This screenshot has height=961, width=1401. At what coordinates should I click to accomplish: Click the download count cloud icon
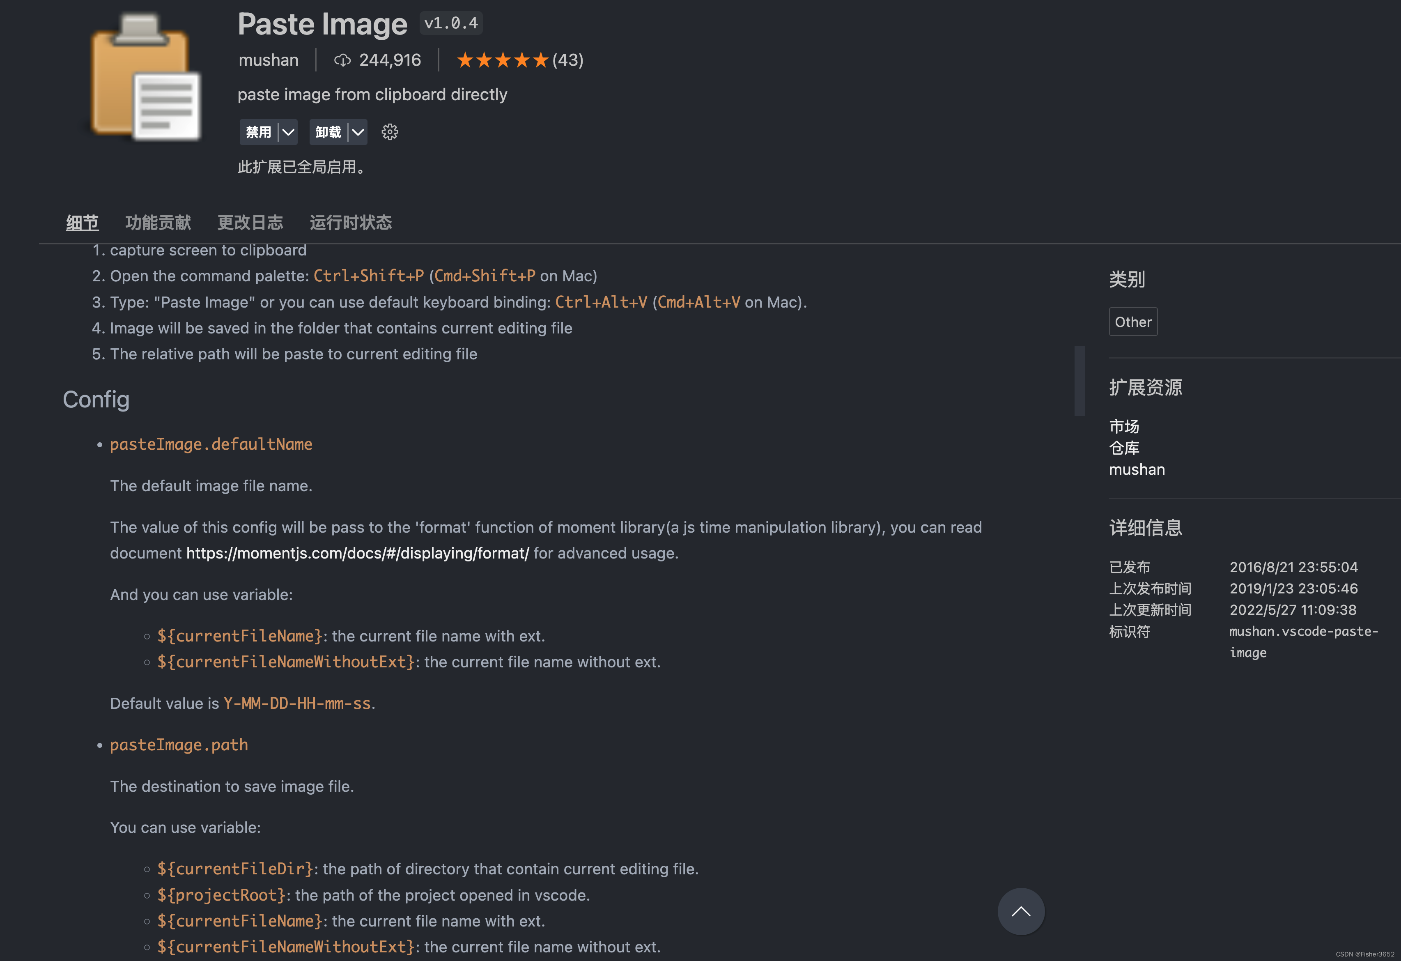342,60
